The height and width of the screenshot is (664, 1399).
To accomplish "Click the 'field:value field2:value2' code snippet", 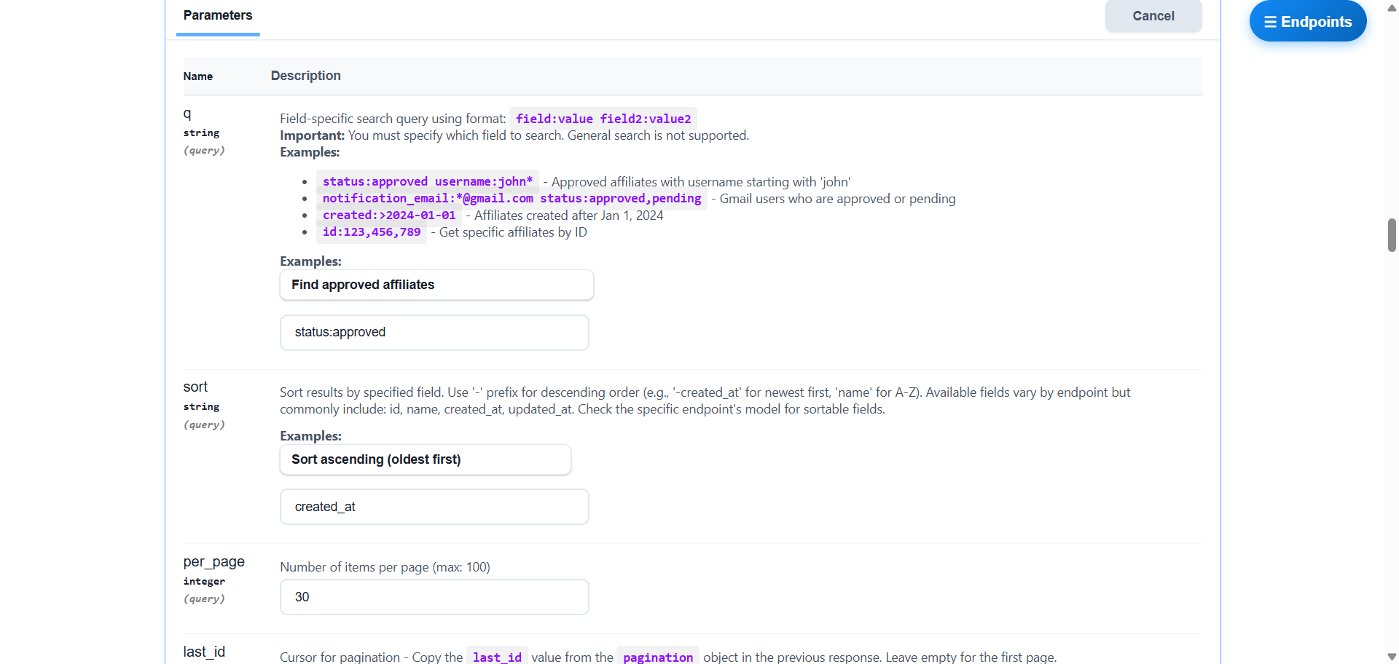I will pyautogui.click(x=603, y=119).
